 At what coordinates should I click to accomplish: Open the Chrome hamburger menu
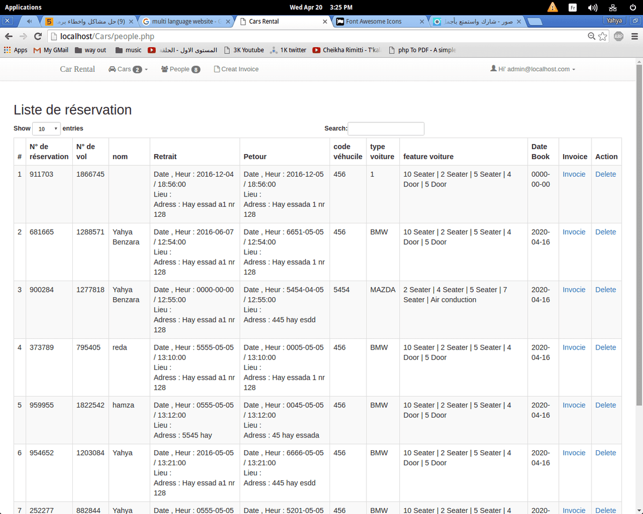tap(634, 36)
